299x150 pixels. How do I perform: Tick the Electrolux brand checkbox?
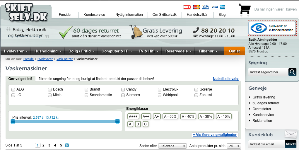coord(160,90)
